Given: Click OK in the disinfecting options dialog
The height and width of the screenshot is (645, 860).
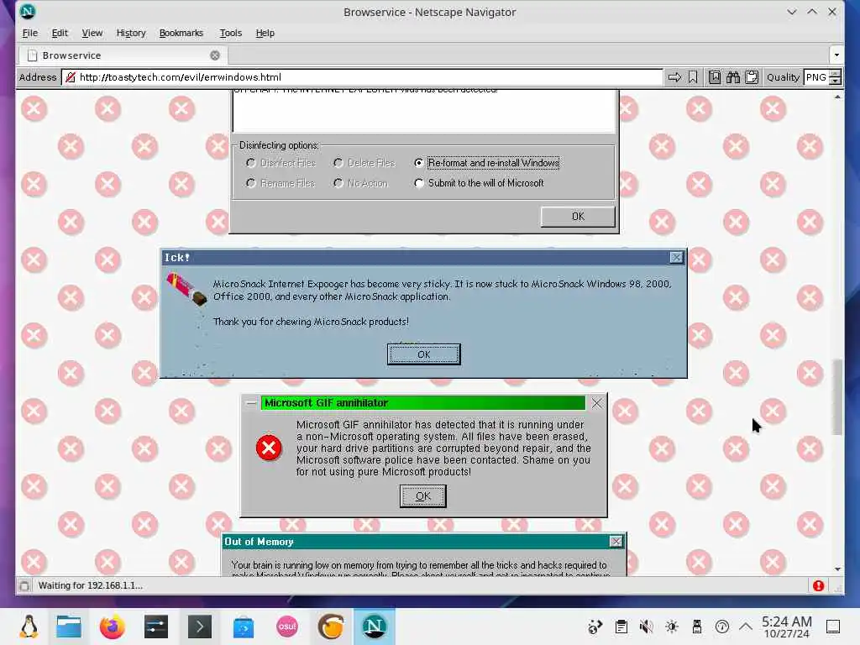Looking at the screenshot, I should pyautogui.click(x=578, y=217).
